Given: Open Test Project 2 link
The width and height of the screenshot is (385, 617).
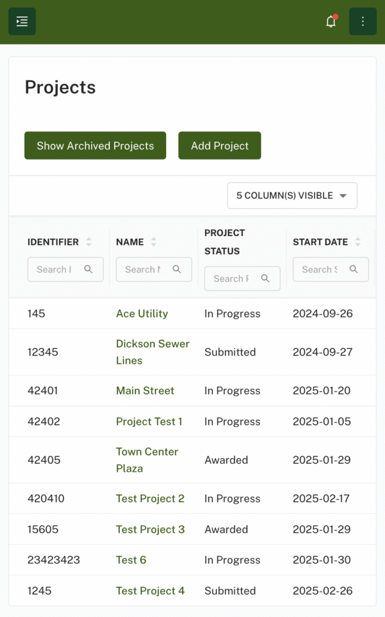Looking at the screenshot, I should (151, 498).
